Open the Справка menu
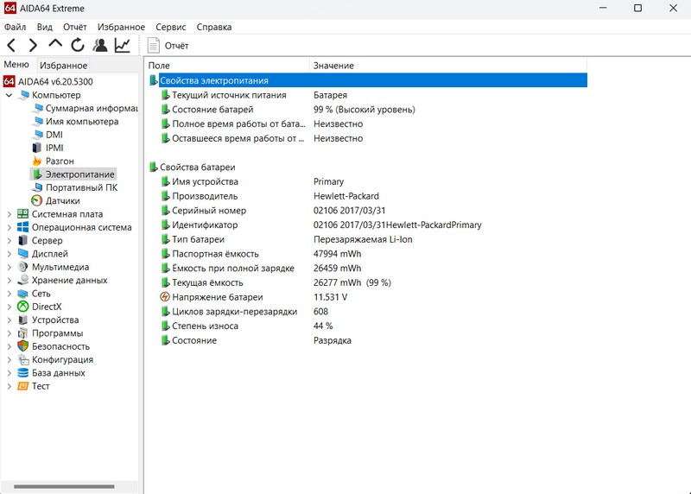The height and width of the screenshot is (494, 691). tap(213, 27)
